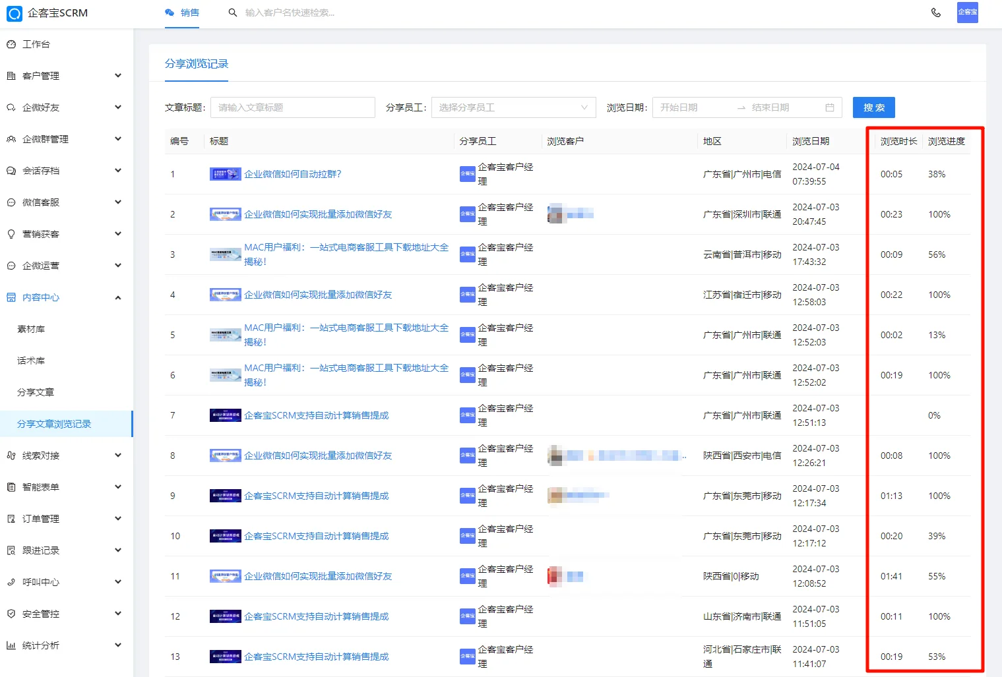Open the row 2 企业微信如何实现批量添加微信好友 link
Screen dimensions: 1002x677
point(318,214)
